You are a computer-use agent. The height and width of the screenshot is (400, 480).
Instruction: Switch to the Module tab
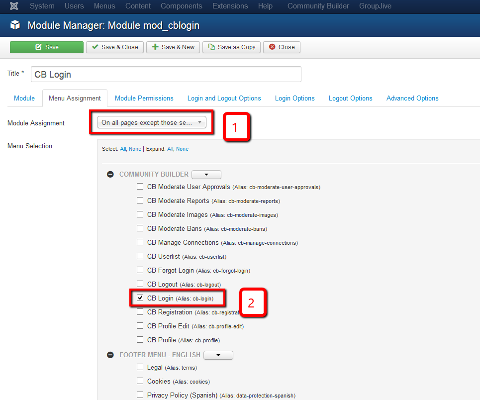[24, 99]
